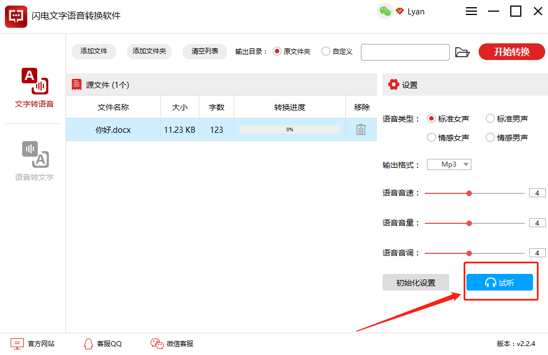Click the Lyan username
This screenshot has height=355, width=548.
[x=416, y=12]
